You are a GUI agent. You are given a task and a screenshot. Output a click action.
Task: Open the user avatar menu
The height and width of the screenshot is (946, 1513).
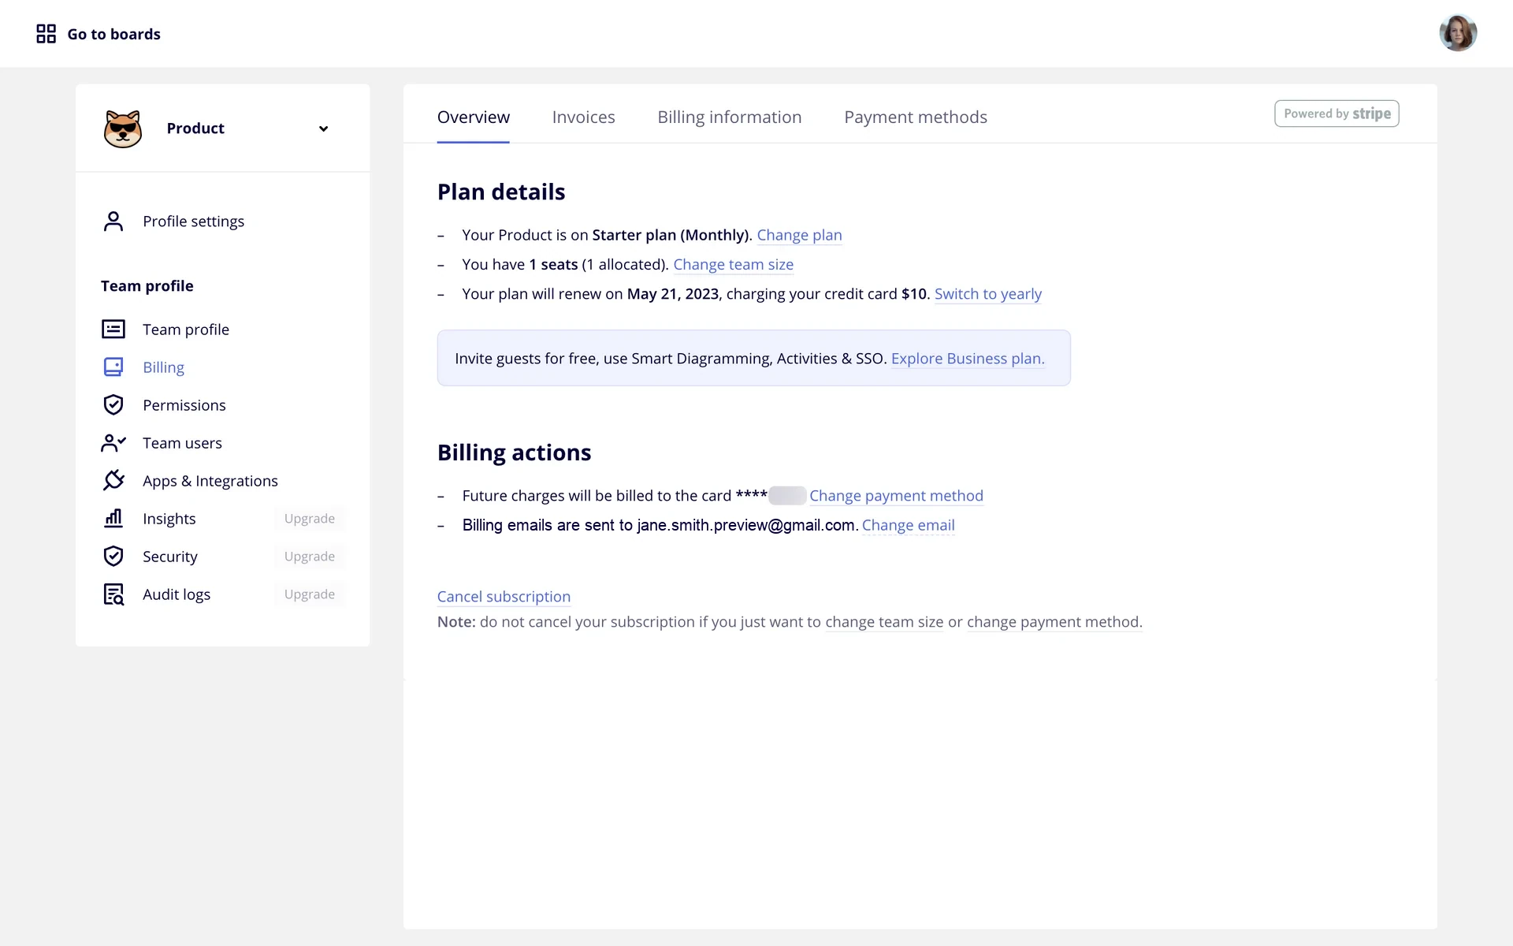1458,33
